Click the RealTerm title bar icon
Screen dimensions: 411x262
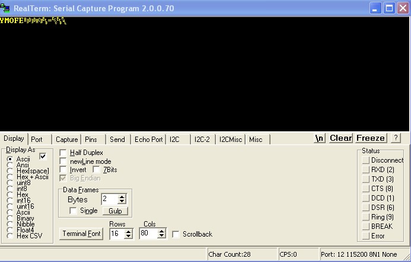(5, 8)
